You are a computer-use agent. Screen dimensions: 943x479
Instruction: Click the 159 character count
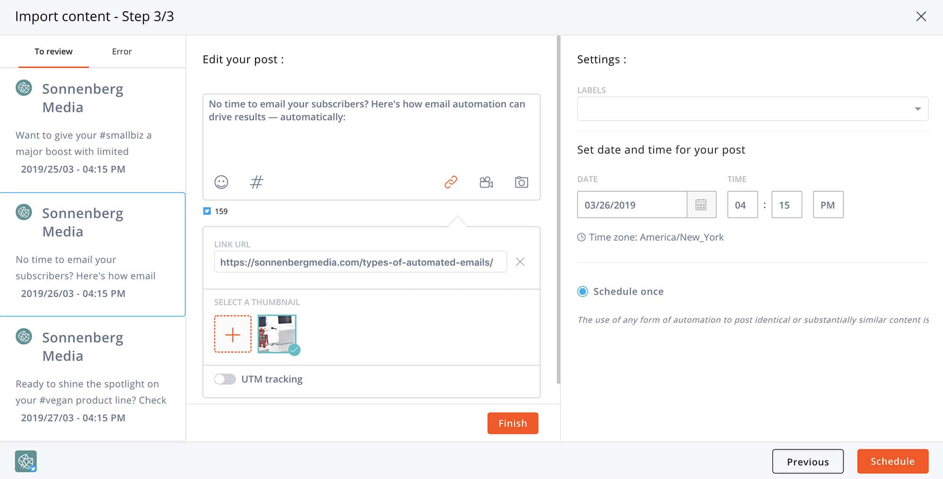coord(221,211)
